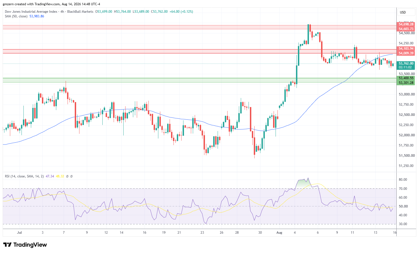This screenshot has height=253, width=419.
Task: Click the 28 date label on the time axis
Action: 237,233
